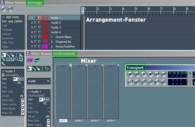Select the Arrow tool in the Environment toolbox

(x=29, y=69)
